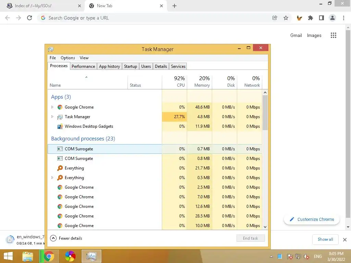Click Customize Chrome button
This screenshot has height=263, width=351.
coord(312,220)
